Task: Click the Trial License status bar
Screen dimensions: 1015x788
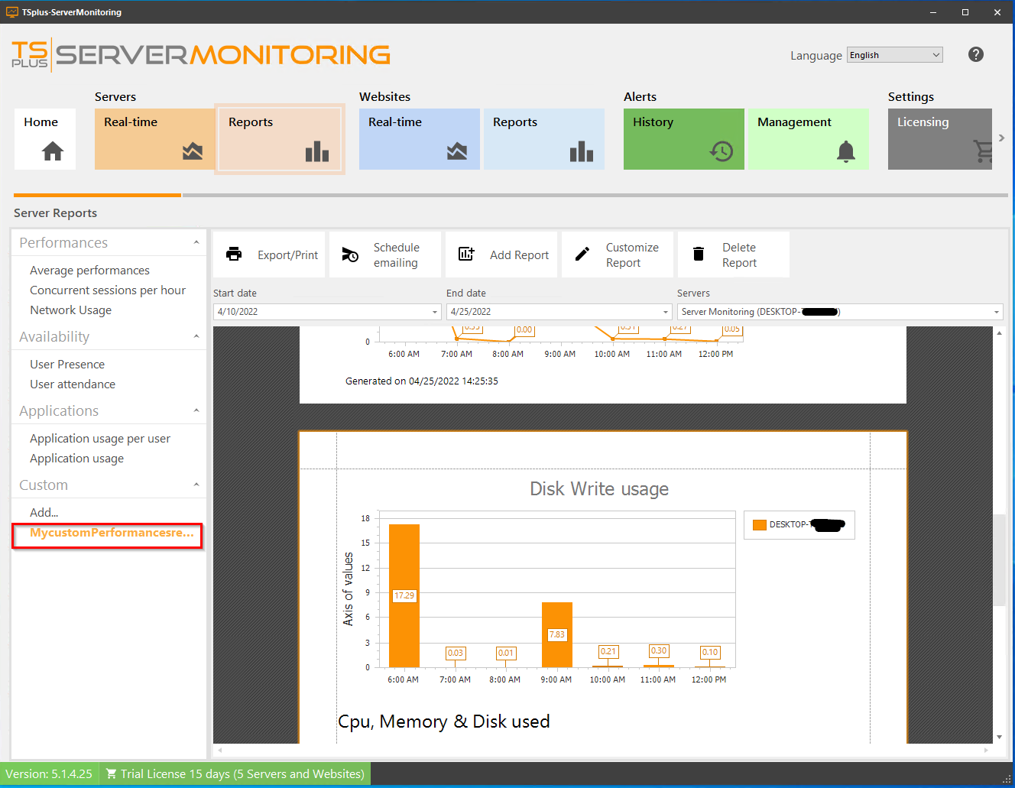Action: pos(235,773)
